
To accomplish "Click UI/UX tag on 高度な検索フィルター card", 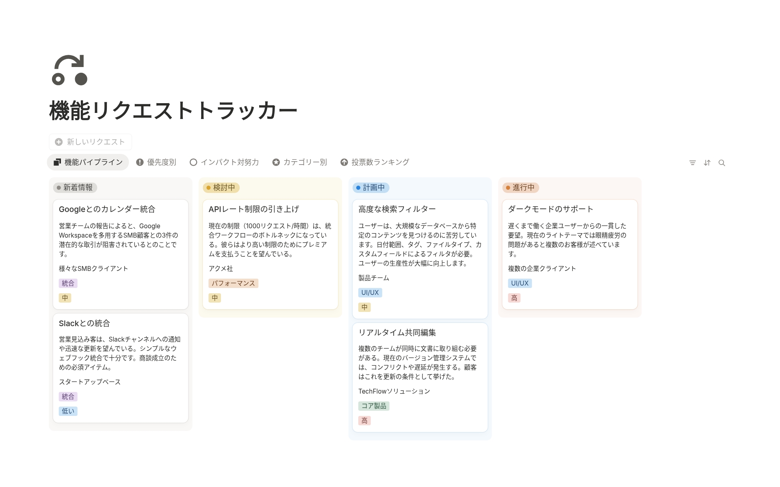I will (370, 292).
